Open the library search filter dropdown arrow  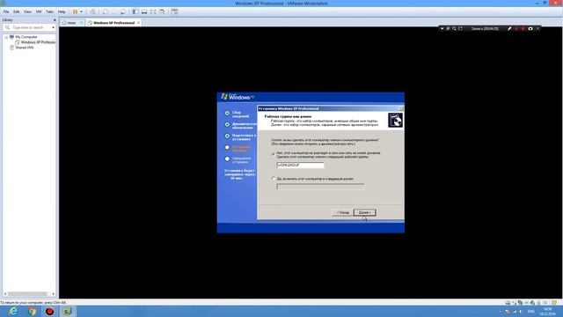53,27
